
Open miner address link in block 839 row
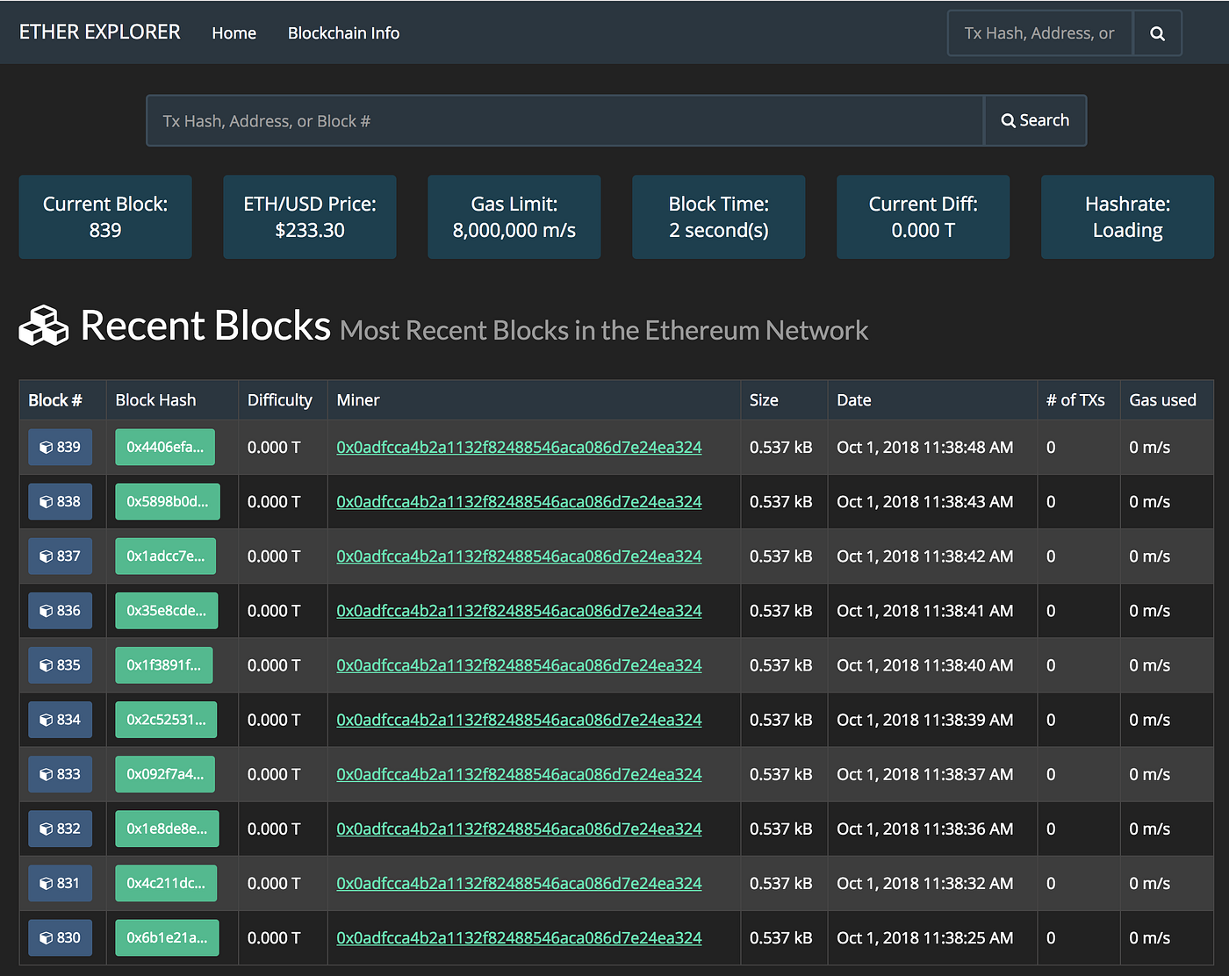pyautogui.click(x=519, y=448)
